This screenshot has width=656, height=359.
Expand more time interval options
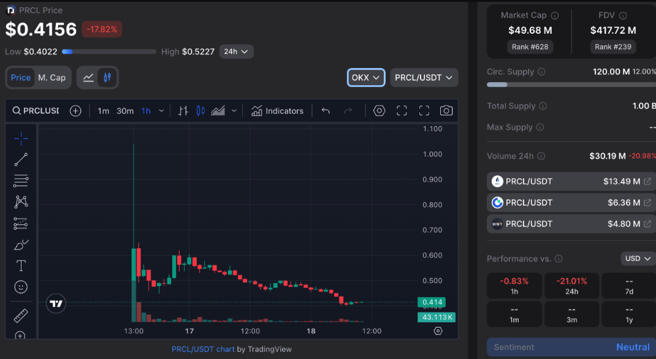click(x=161, y=111)
